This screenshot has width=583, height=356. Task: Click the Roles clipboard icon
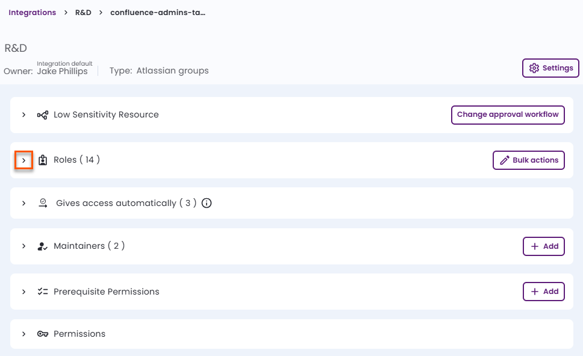[43, 160]
